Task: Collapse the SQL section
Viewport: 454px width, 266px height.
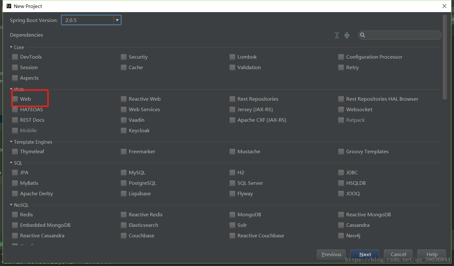Action: click(11, 163)
